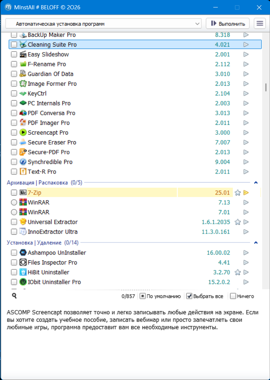270x380 pixels.
Task: Click the PC Internals Pro icon
Action: point(23,103)
